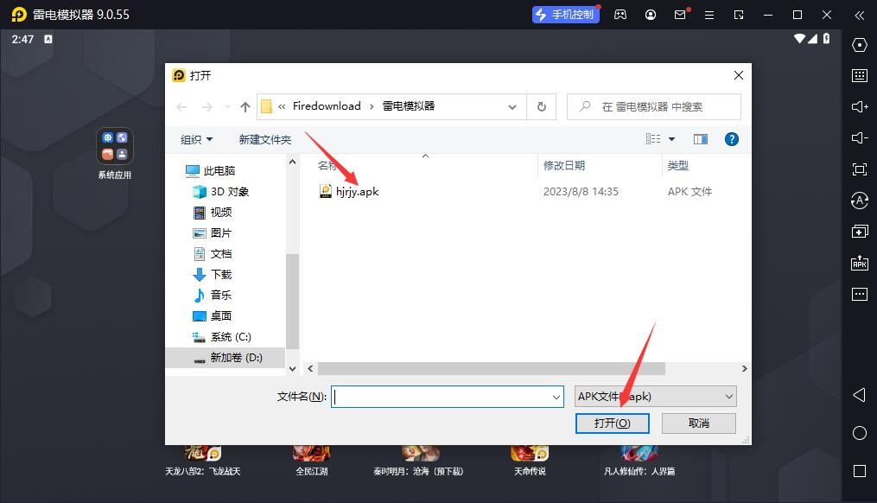Click the user account icon in title bar
Viewport: 877px width, 503px height.
[651, 14]
